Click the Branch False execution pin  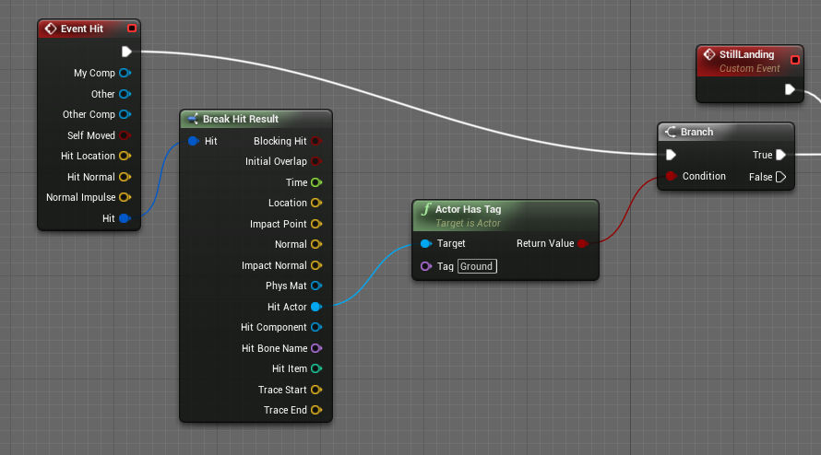pos(780,177)
